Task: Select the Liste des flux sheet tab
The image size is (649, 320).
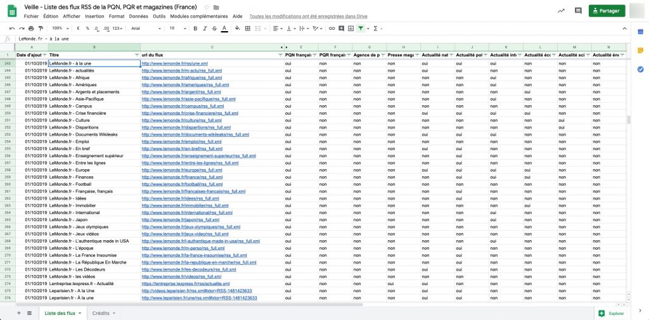Action: (63, 314)
